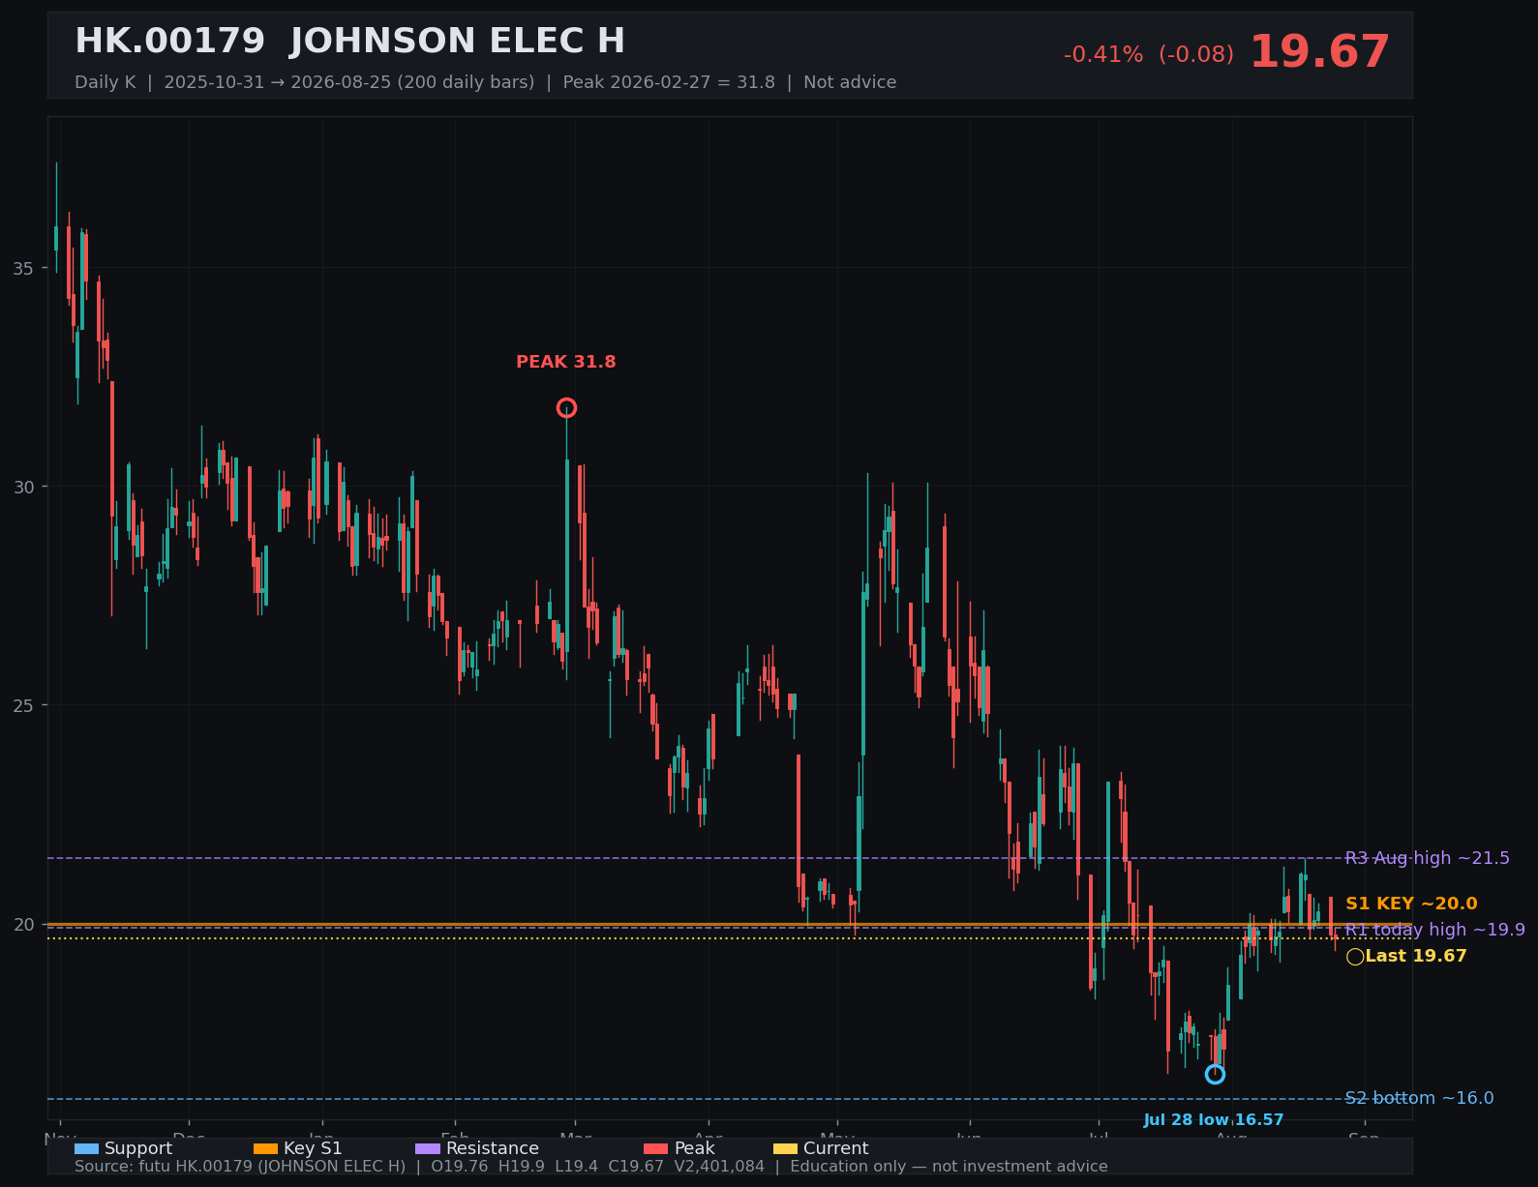1538x1187 pixels.
Task: Click the 'Peak' legend label
Action: coord(695,1148)
